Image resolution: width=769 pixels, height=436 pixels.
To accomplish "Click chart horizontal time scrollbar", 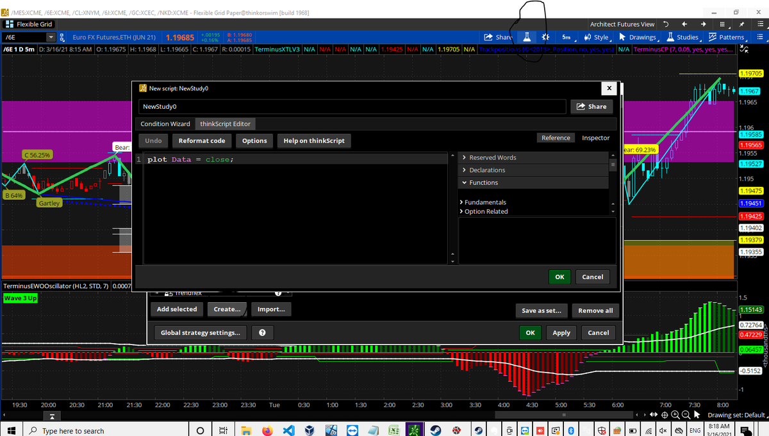I will coord(564,415).
